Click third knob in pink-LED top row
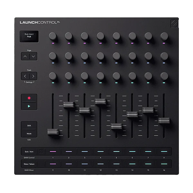This screenshot has height=193, width=193. pos(85,36)
